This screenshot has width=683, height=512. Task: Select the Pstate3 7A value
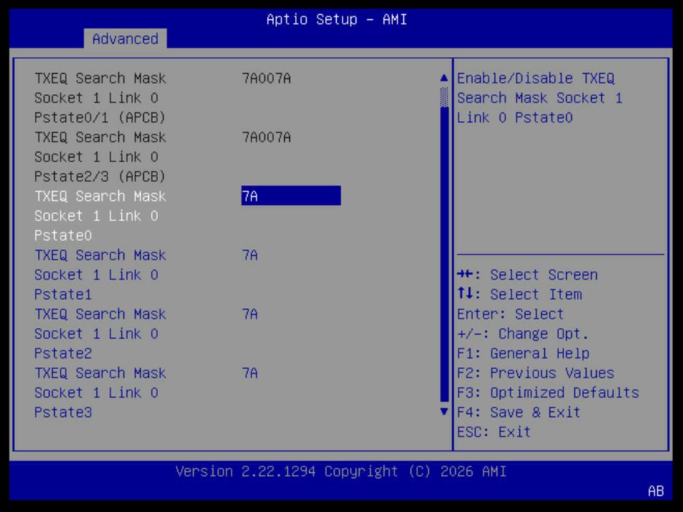click(x=250, y=373)
